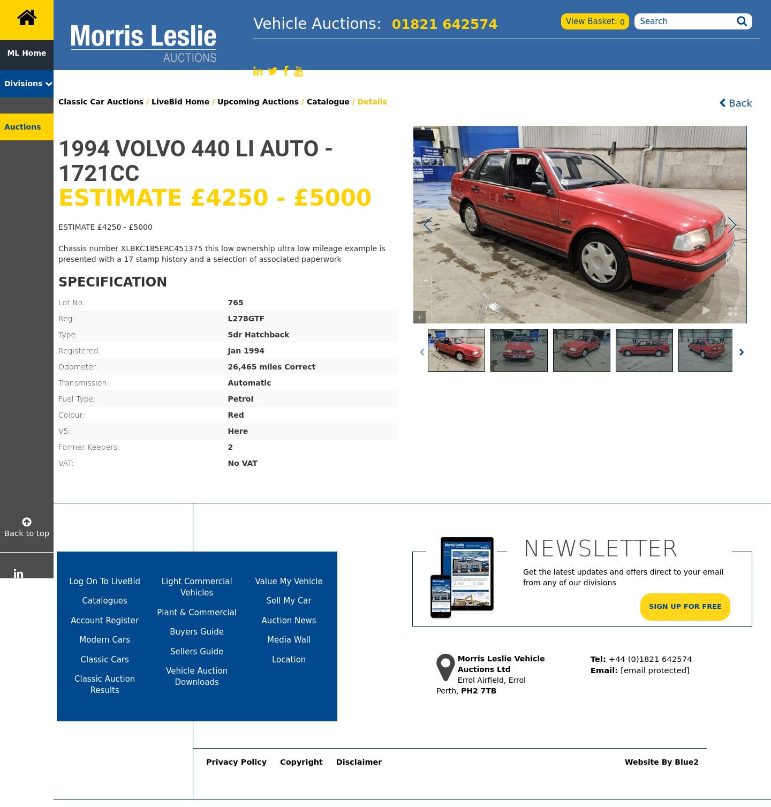This screenshot has width=771, height=807.
Task: Open Auction News link
Action: 289,621
